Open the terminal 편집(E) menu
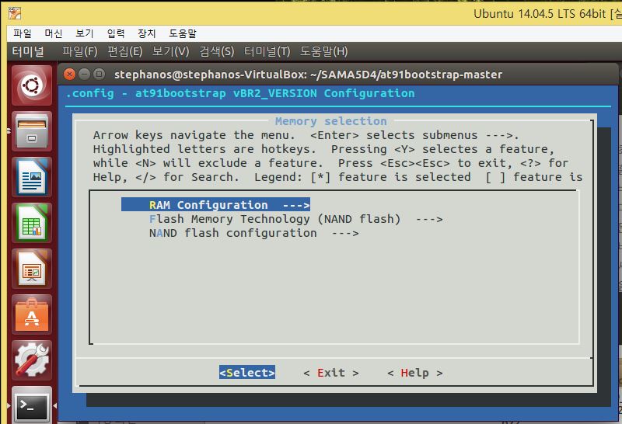The height and width of the screenshot is (424, 622). pos(124,51)
